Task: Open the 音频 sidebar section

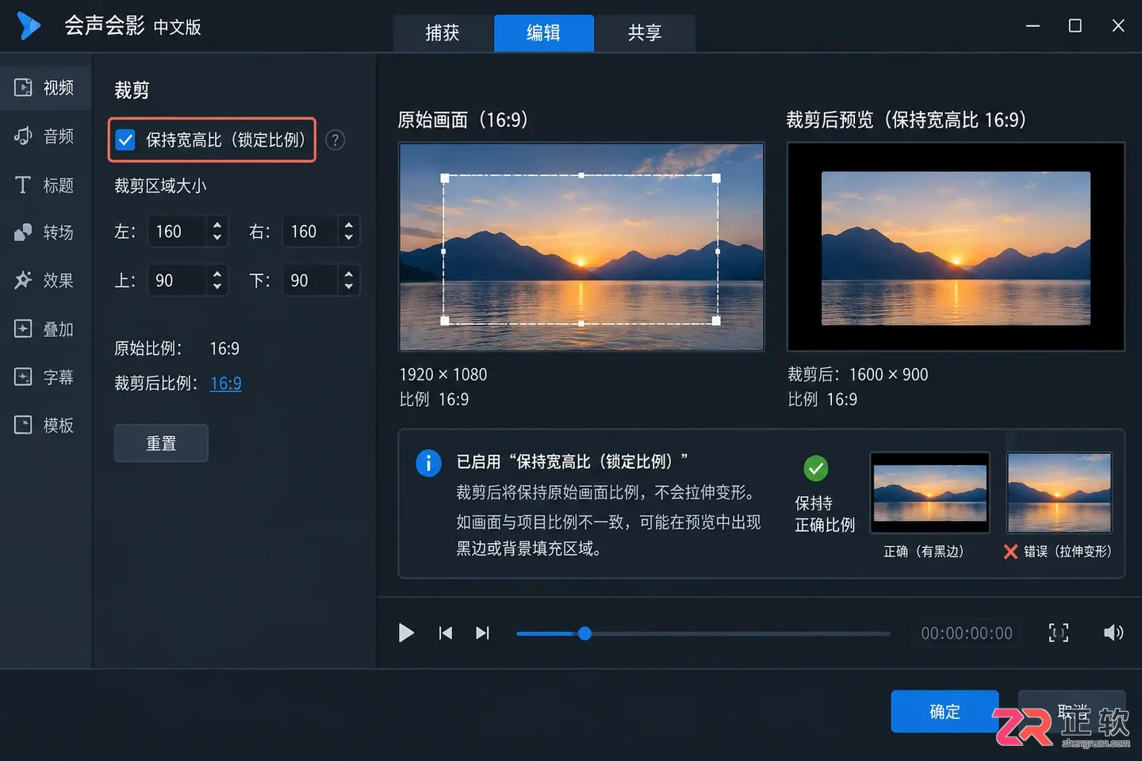Action: pyautogui.click(x=45, y=136)
